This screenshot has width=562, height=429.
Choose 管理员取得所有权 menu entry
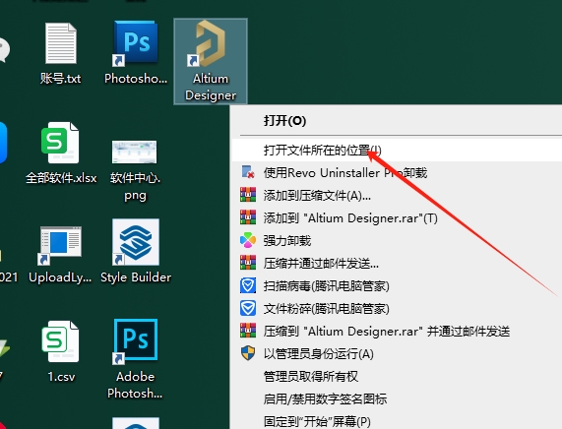(x=397, y=376)
